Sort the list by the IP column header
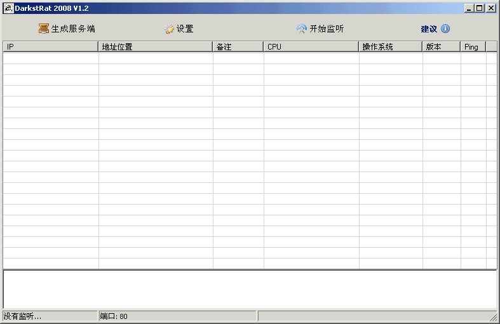Screen dimensions: 500x324 tap(51, 47)
